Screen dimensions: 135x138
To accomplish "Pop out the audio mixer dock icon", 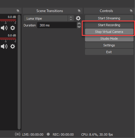I will point(18,11).
